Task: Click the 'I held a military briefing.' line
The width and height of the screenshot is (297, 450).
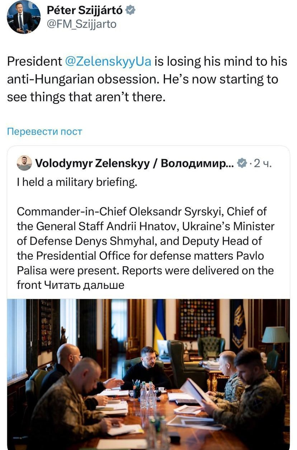Action: click(x=77, y=183)
